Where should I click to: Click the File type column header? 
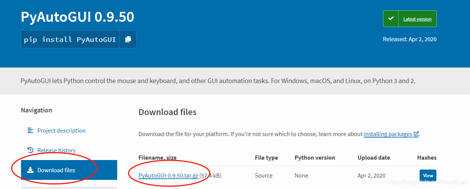pos(266,158)
